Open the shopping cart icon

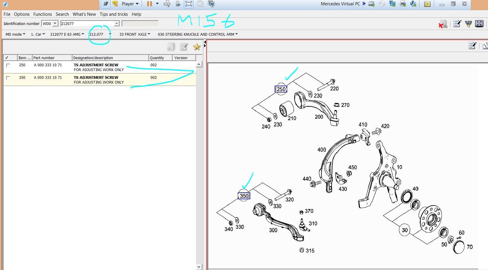tap(468, 24)
